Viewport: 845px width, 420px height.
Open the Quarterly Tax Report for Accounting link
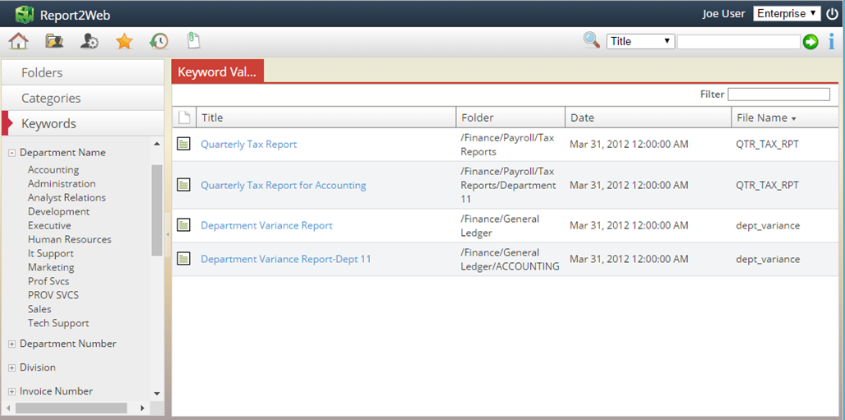pyautogui.click(x=283, y=185)
